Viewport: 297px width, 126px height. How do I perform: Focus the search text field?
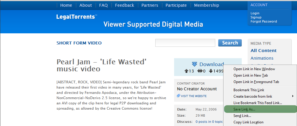click(x=185, y=43)
